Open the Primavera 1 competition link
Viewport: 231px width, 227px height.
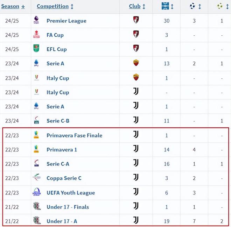pyautogui.click(x=62, y=150)
